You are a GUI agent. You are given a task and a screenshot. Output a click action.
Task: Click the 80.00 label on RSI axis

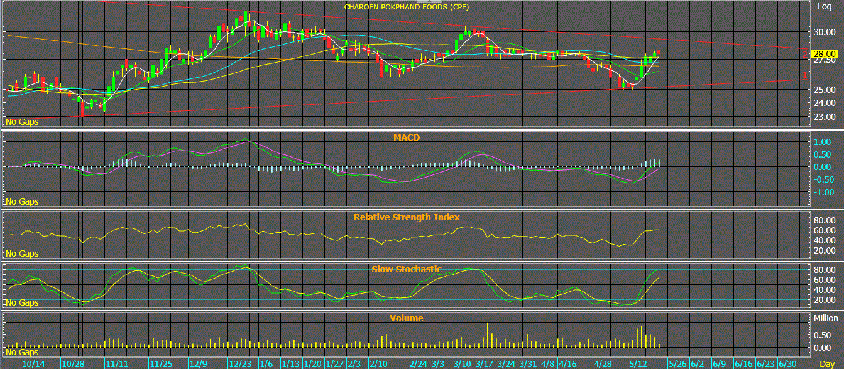[x=824, y=221]
